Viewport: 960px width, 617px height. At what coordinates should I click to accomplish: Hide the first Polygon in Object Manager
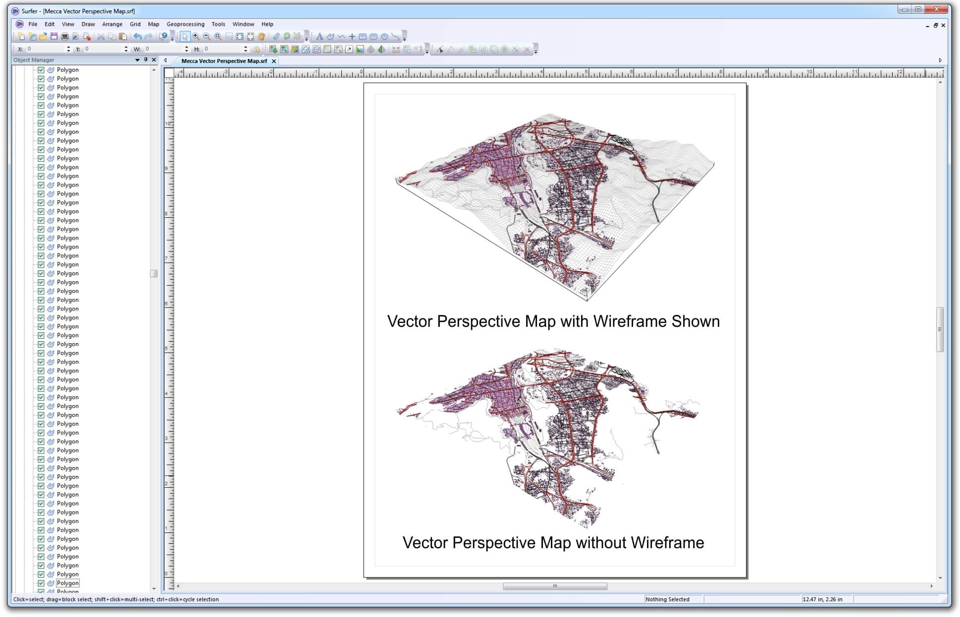(40, 70)
